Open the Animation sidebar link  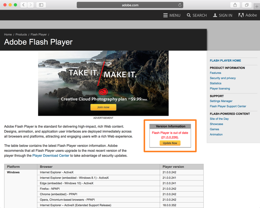coord(216,134)
